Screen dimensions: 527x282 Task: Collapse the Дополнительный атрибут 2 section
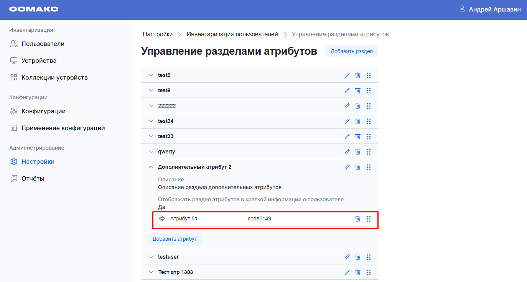[151, 167]
